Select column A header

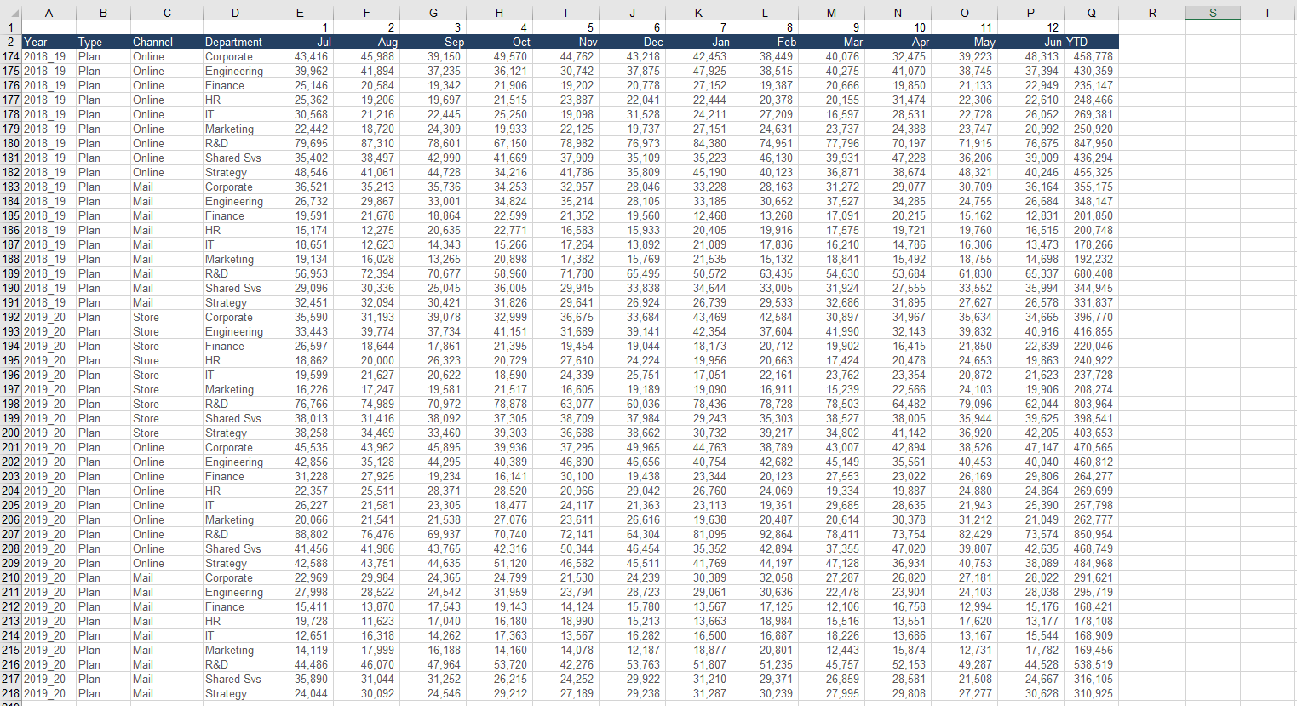coord(49,12)
